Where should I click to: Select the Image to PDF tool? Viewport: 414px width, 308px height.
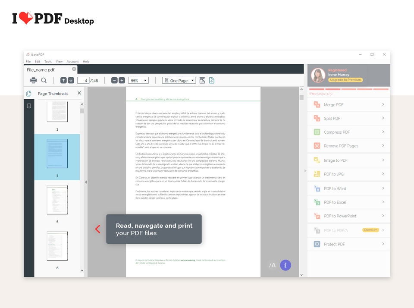click(349, 160)
